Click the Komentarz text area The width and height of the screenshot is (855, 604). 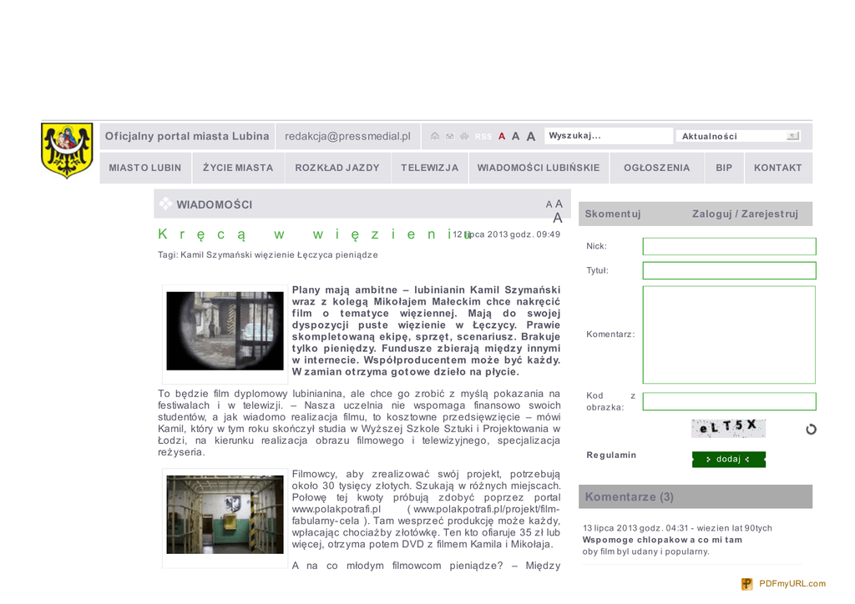tap(728, 335)
